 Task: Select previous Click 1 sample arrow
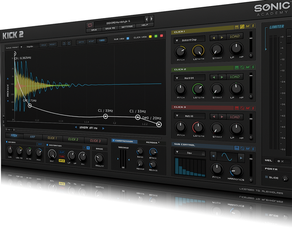(214, 38)
